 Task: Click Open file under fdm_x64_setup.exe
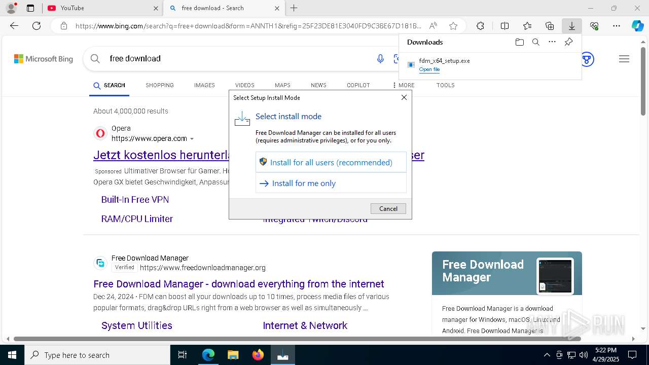pos(429,69)
